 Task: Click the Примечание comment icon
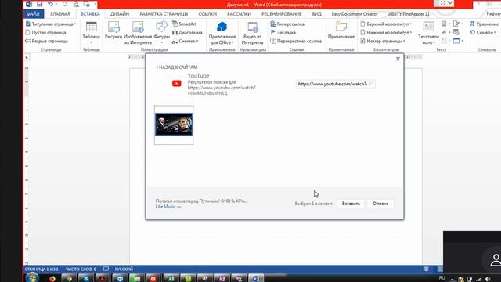point(341,31)
